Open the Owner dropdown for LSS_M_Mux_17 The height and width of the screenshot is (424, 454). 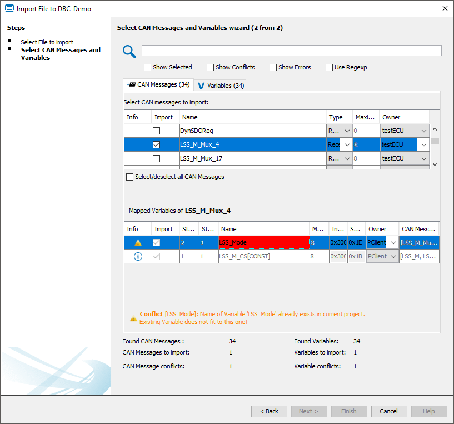pyautogui.click(x=425, y=158)
